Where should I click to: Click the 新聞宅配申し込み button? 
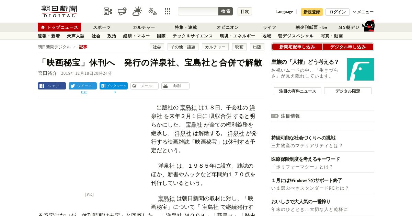coord(297,47)
